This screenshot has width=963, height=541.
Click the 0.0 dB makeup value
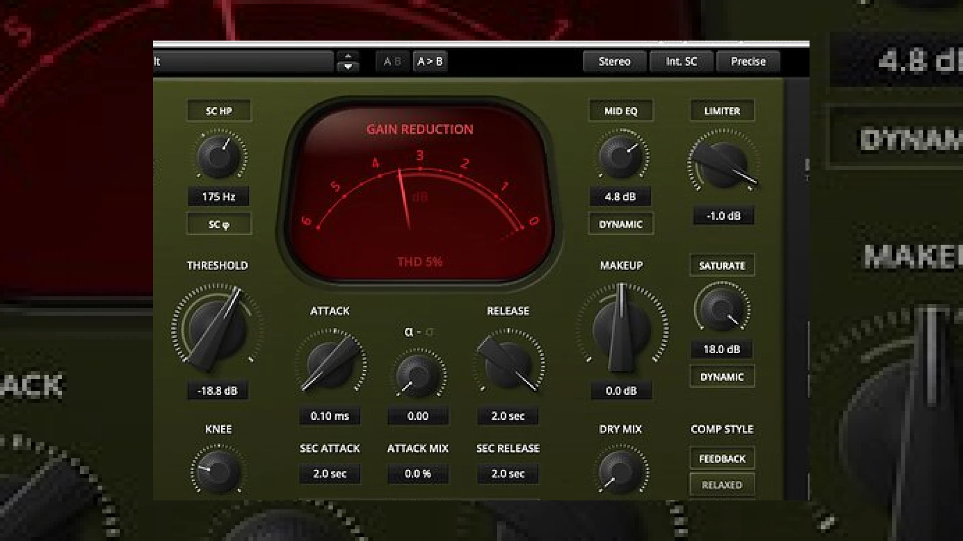(x=621, y=391)
